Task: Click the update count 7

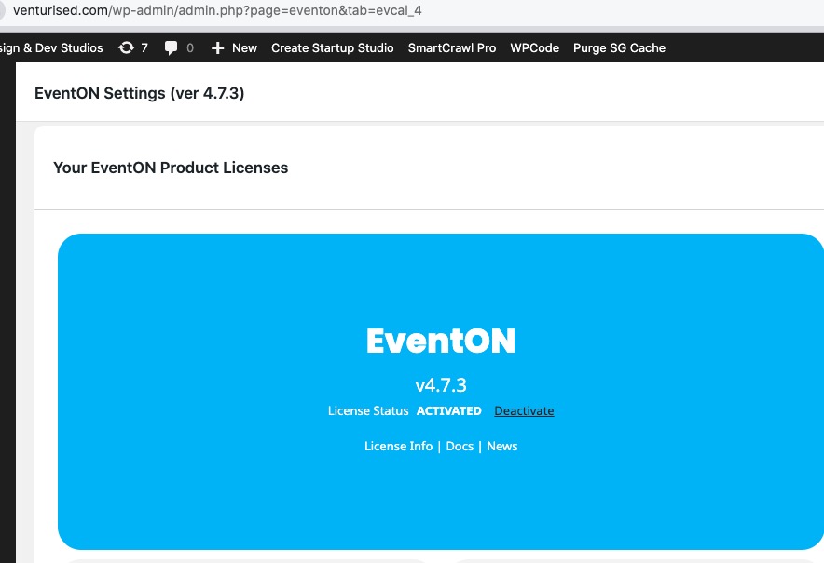Action: pyautogui.click(x=144, y=47)
